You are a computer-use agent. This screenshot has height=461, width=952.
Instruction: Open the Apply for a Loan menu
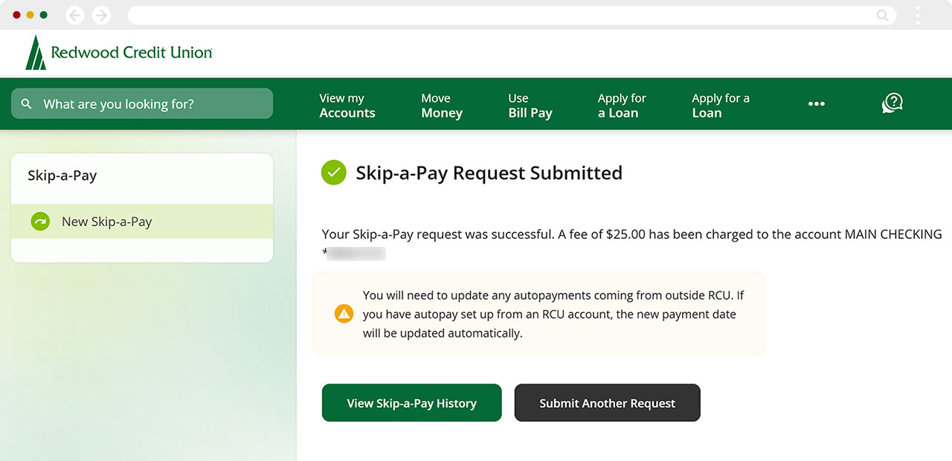point(622,106)
